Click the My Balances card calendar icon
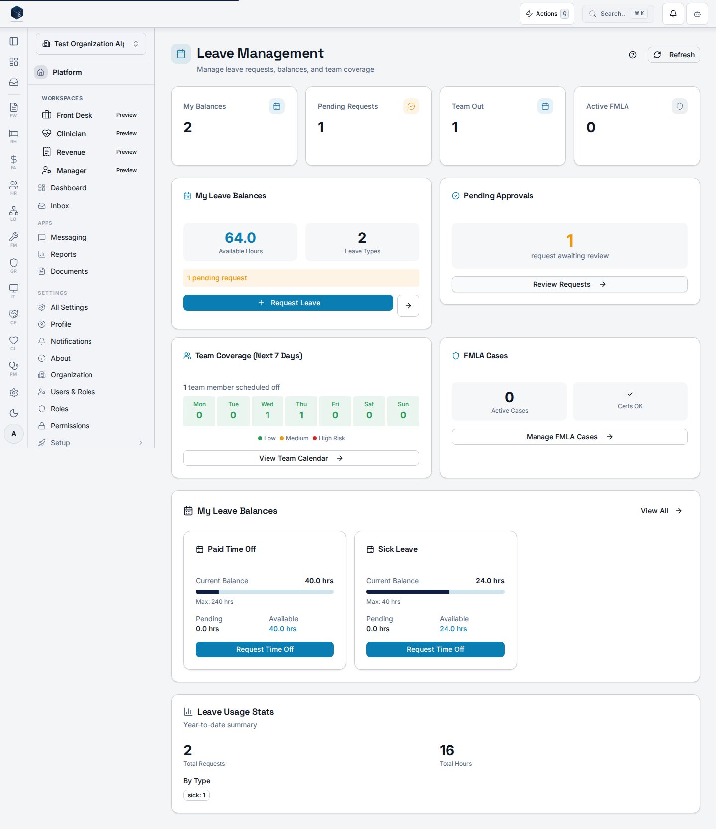 277,106
